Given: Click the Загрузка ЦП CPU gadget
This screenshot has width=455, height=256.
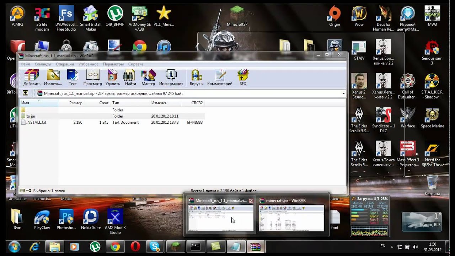Looking at the screenshot, I should pos(370,216).
